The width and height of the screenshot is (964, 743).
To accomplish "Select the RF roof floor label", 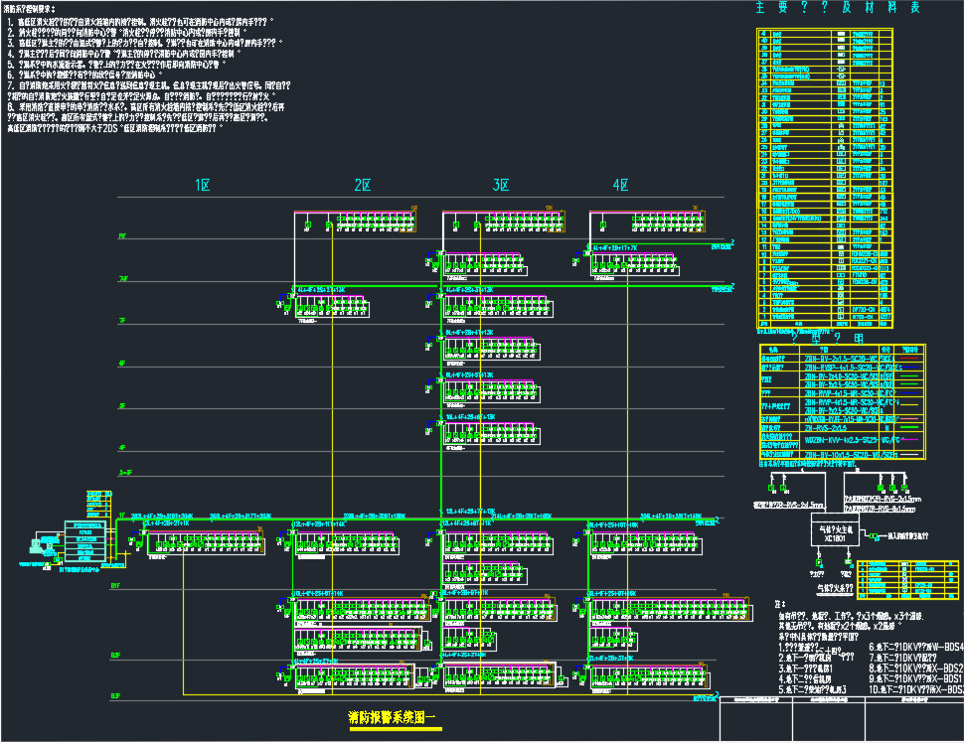I will pos(122,236).
